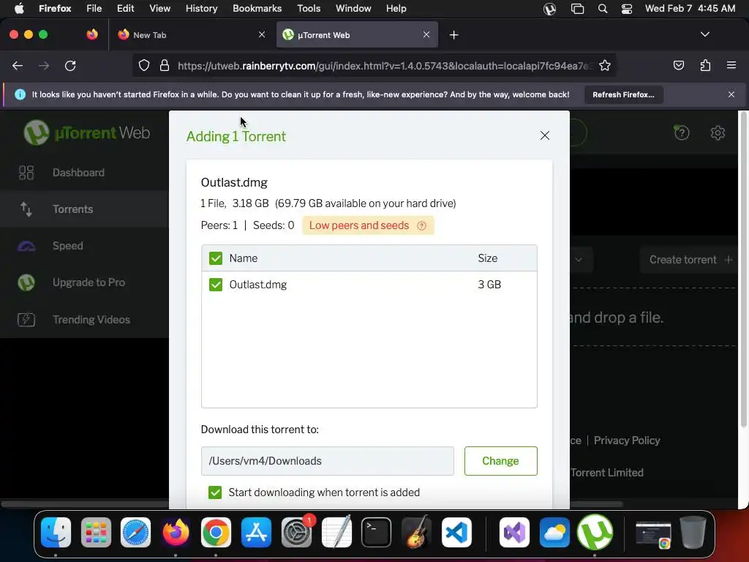Image resolution: width=749 pixels, height=562 pixels.
Task: Click the address bar URL
Action: tap(385, 66)
